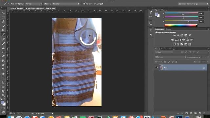Click the R channel slider

pos(181,13)
